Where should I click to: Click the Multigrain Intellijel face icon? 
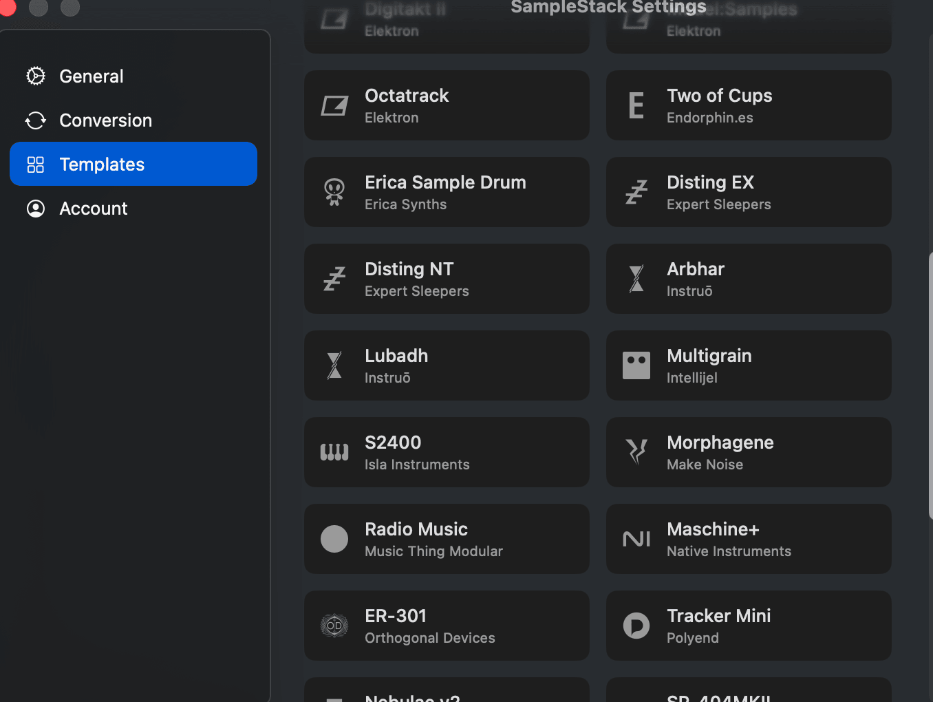pyautogui.click(x=636, y=365)
